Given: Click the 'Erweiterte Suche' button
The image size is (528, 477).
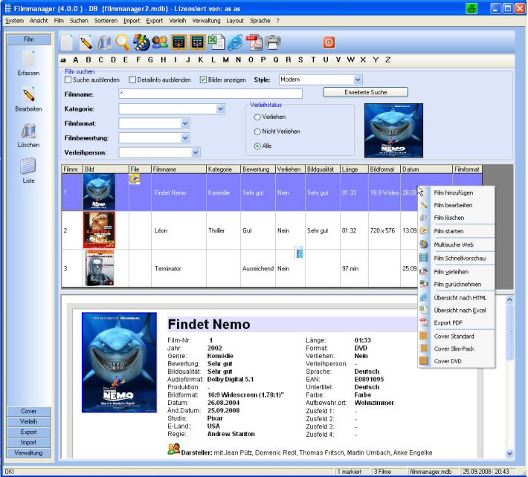Looking at the screenshot, I should pyautogui.click(x=365, y=92).
